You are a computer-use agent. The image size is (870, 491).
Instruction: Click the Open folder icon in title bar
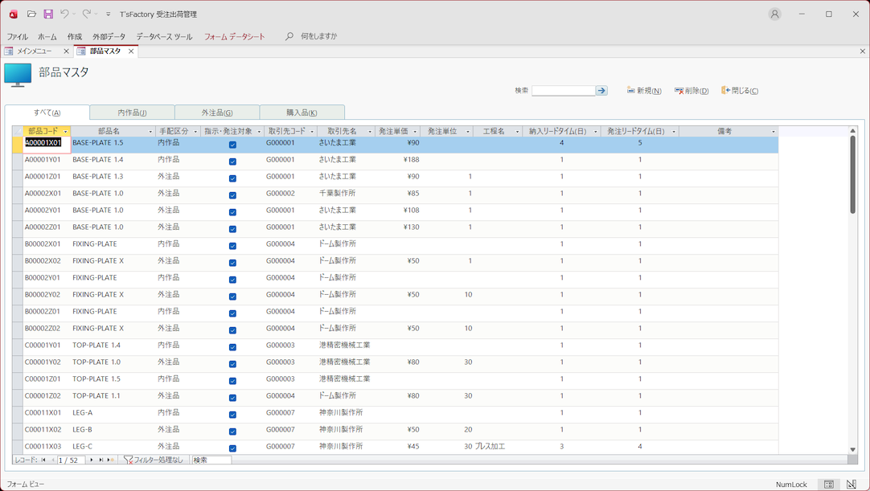[31, 14]
